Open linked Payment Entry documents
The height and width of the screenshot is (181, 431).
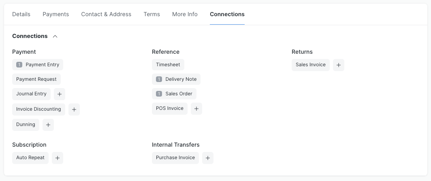tap(38, 65)
